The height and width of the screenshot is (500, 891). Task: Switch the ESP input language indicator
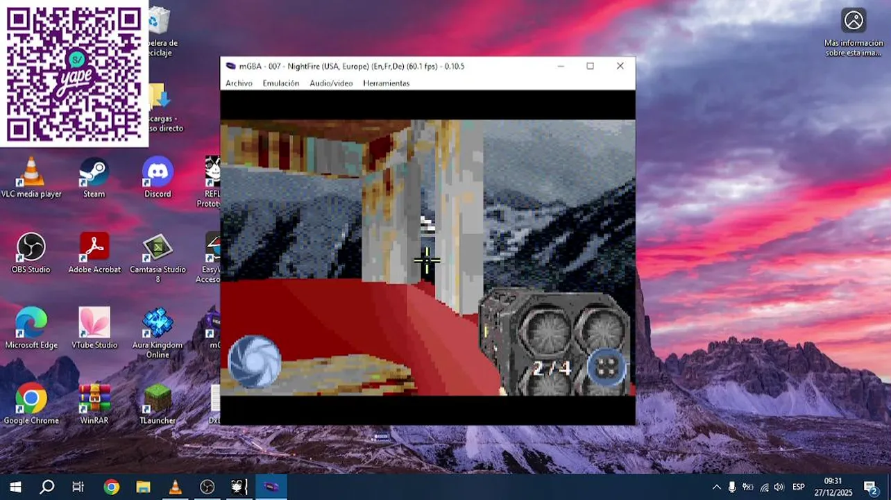(x=799, y=487)
